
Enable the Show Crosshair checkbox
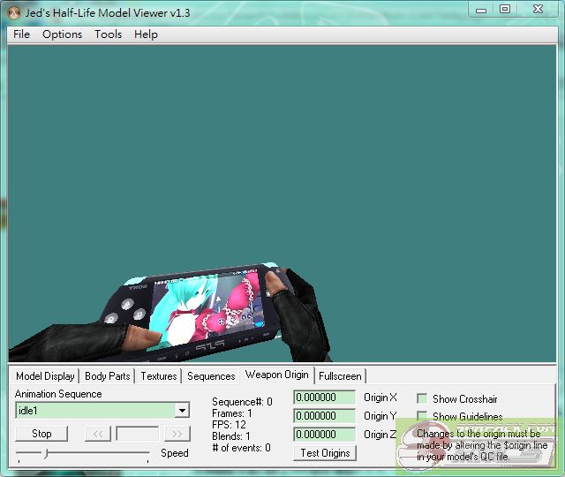(422, 399)
